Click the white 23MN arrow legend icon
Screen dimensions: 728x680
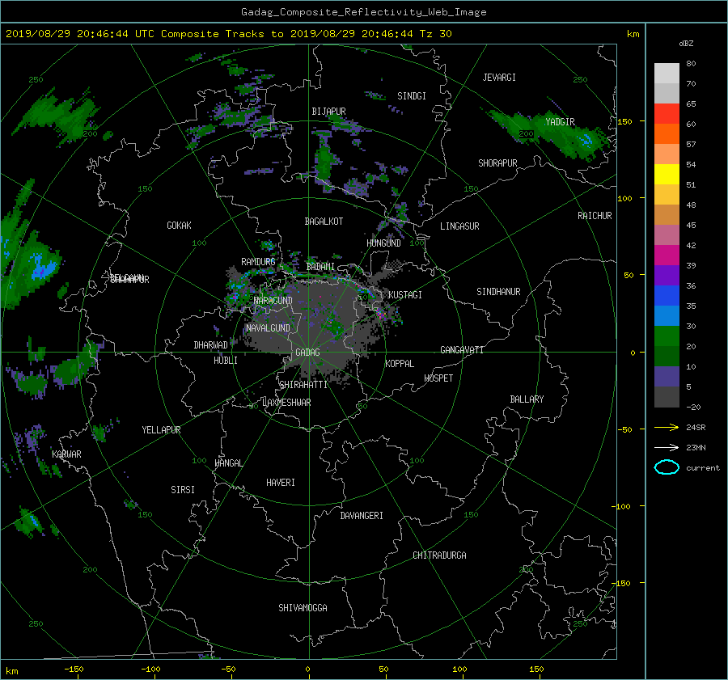tap(667, 447)
